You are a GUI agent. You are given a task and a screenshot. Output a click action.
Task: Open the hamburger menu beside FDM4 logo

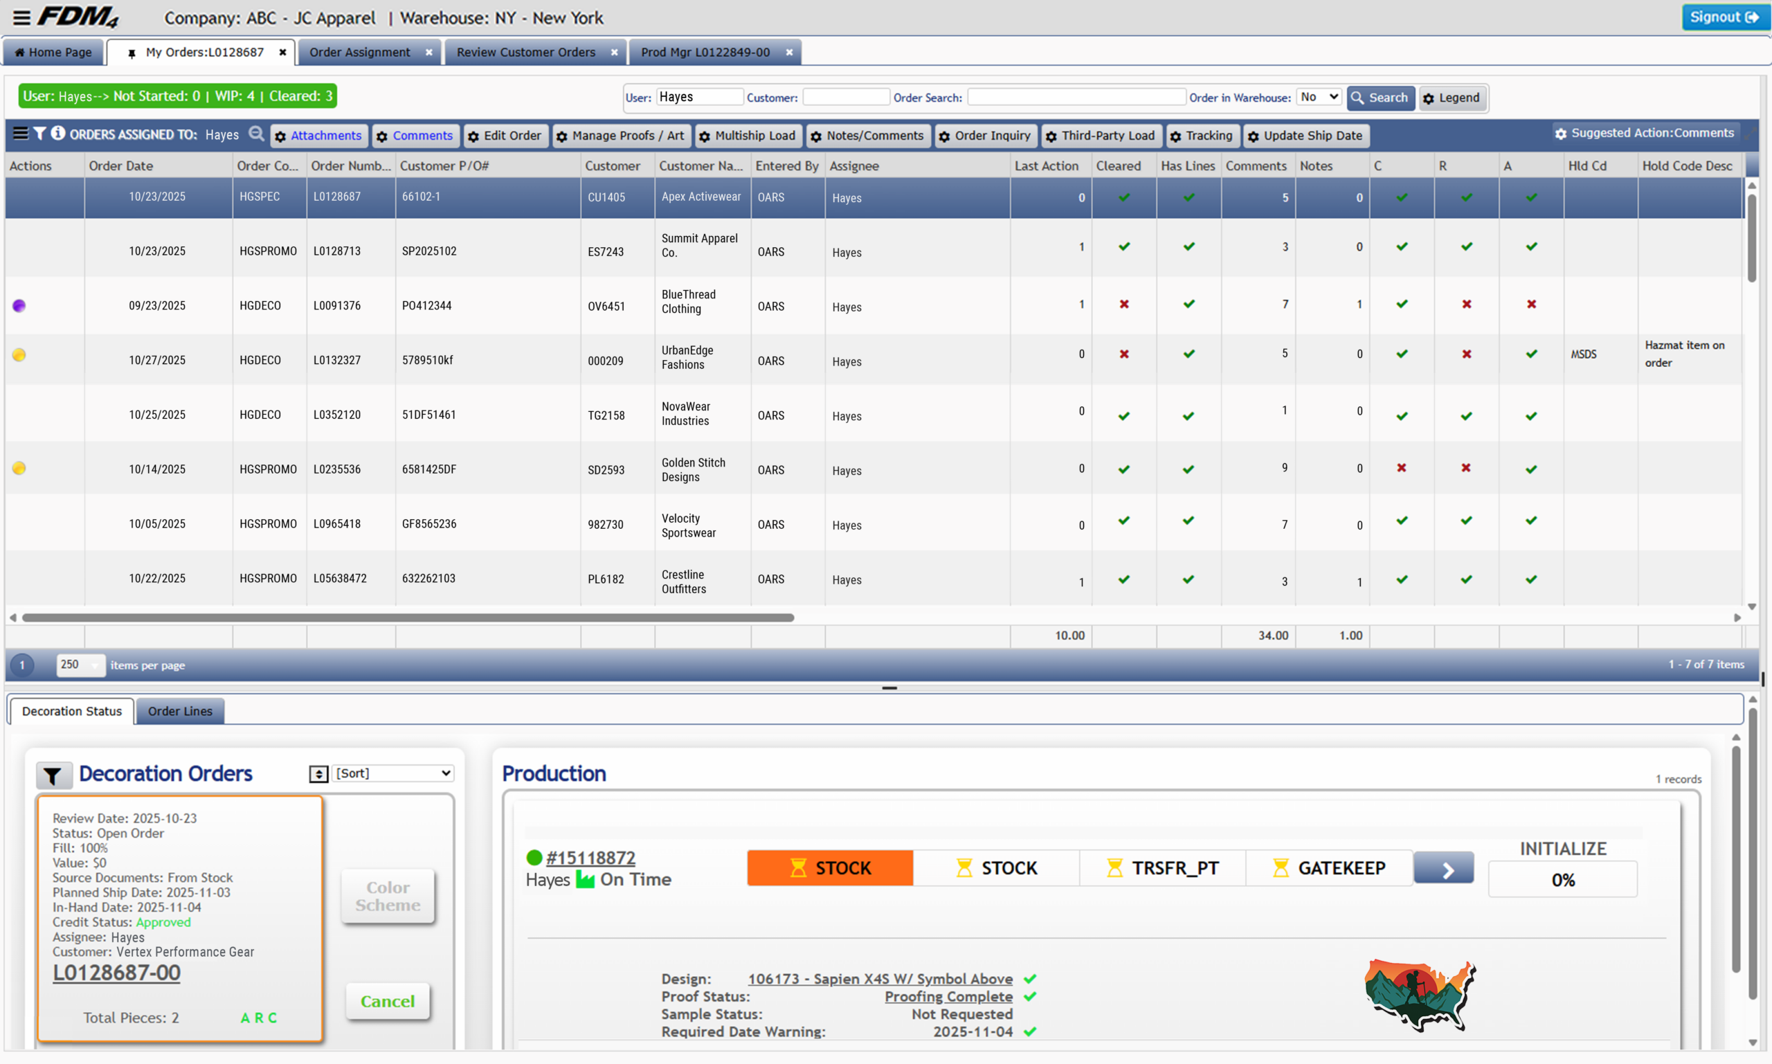coord(21,17)
